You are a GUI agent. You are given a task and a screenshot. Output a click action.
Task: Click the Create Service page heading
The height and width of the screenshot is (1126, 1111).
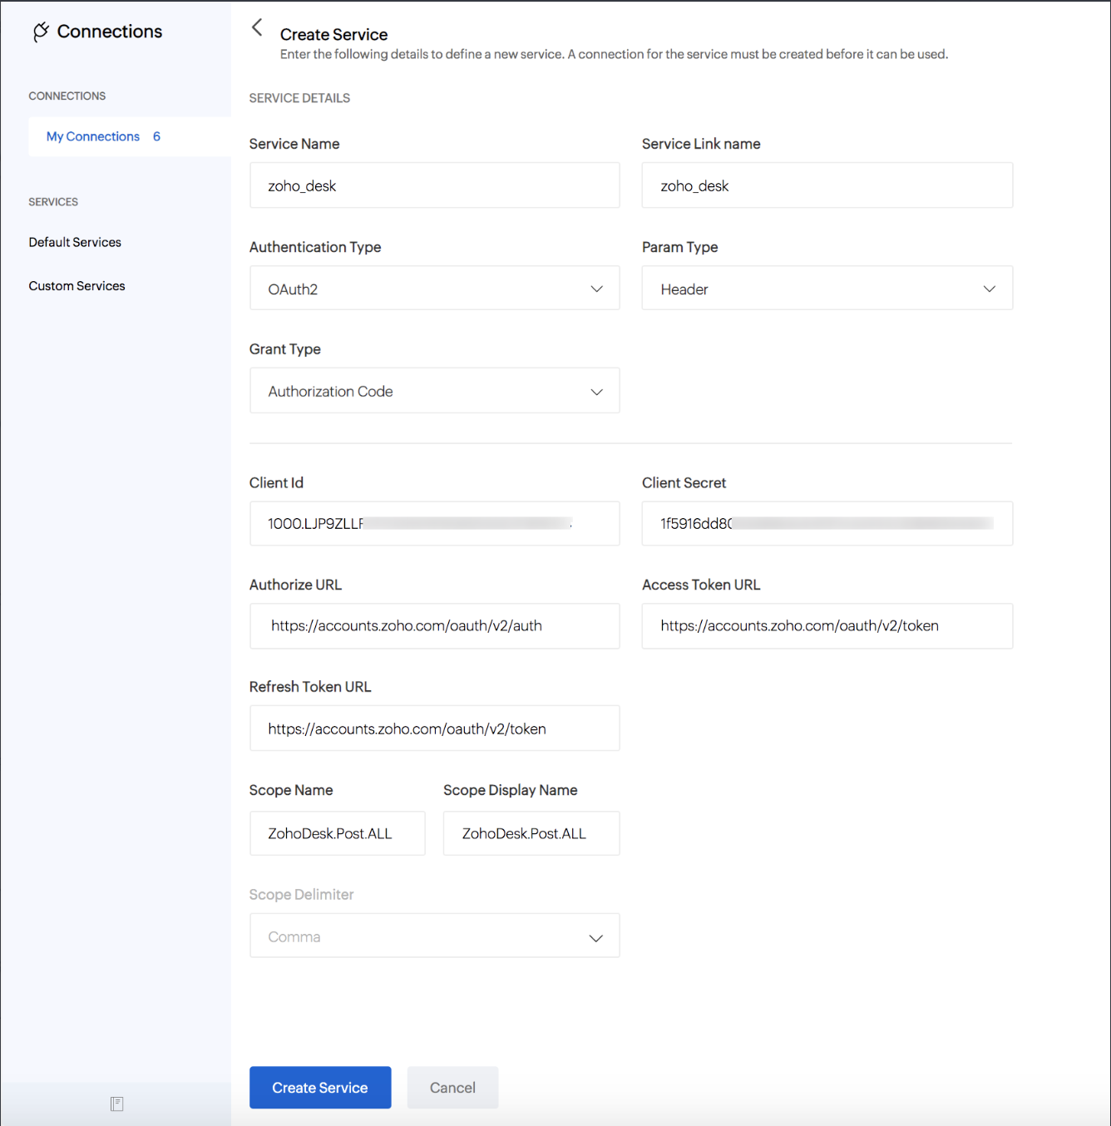click(333, 34)
